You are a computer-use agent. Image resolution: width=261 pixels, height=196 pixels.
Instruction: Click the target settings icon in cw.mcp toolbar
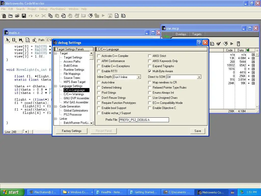click(212, 44)
